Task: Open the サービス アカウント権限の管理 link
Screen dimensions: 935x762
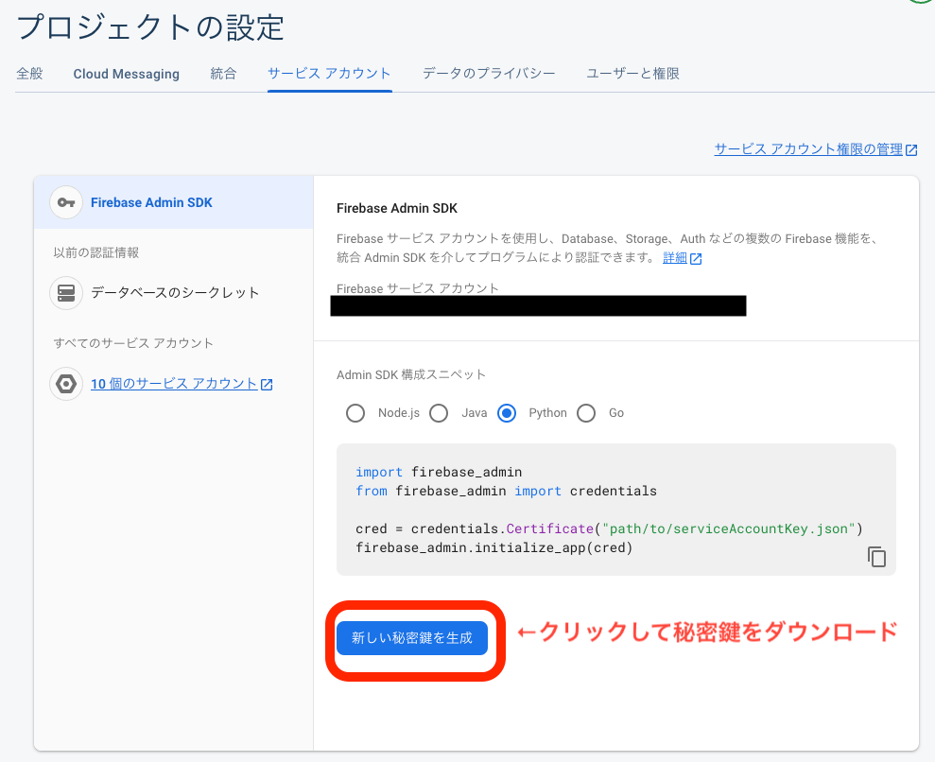Action: [808, 149]
